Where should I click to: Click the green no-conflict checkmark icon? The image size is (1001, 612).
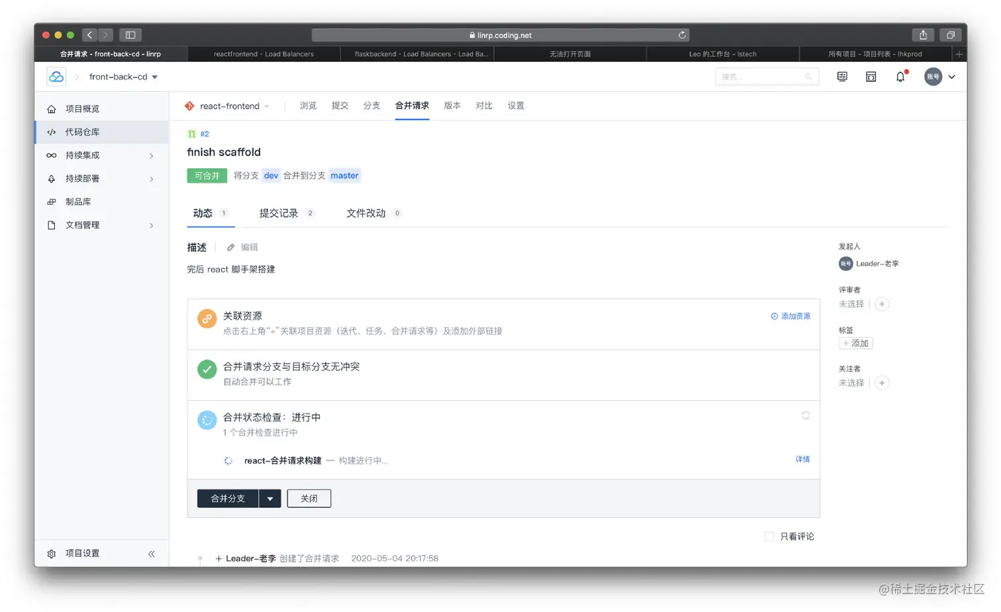pyautogui.click(x=207, y=370)
